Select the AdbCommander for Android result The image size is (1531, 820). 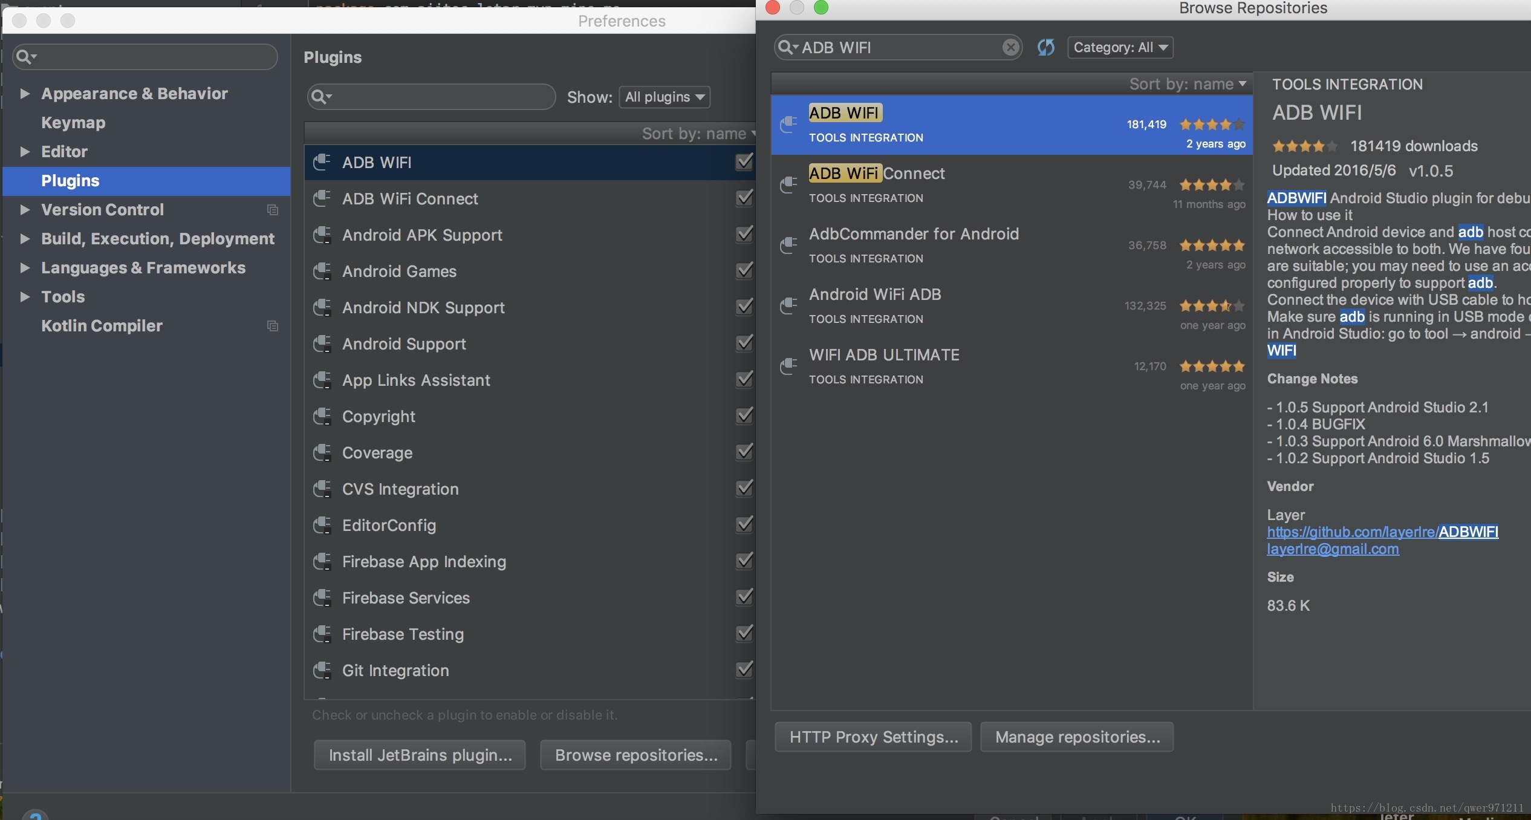pyautogui.click(x=1012, y=246)
